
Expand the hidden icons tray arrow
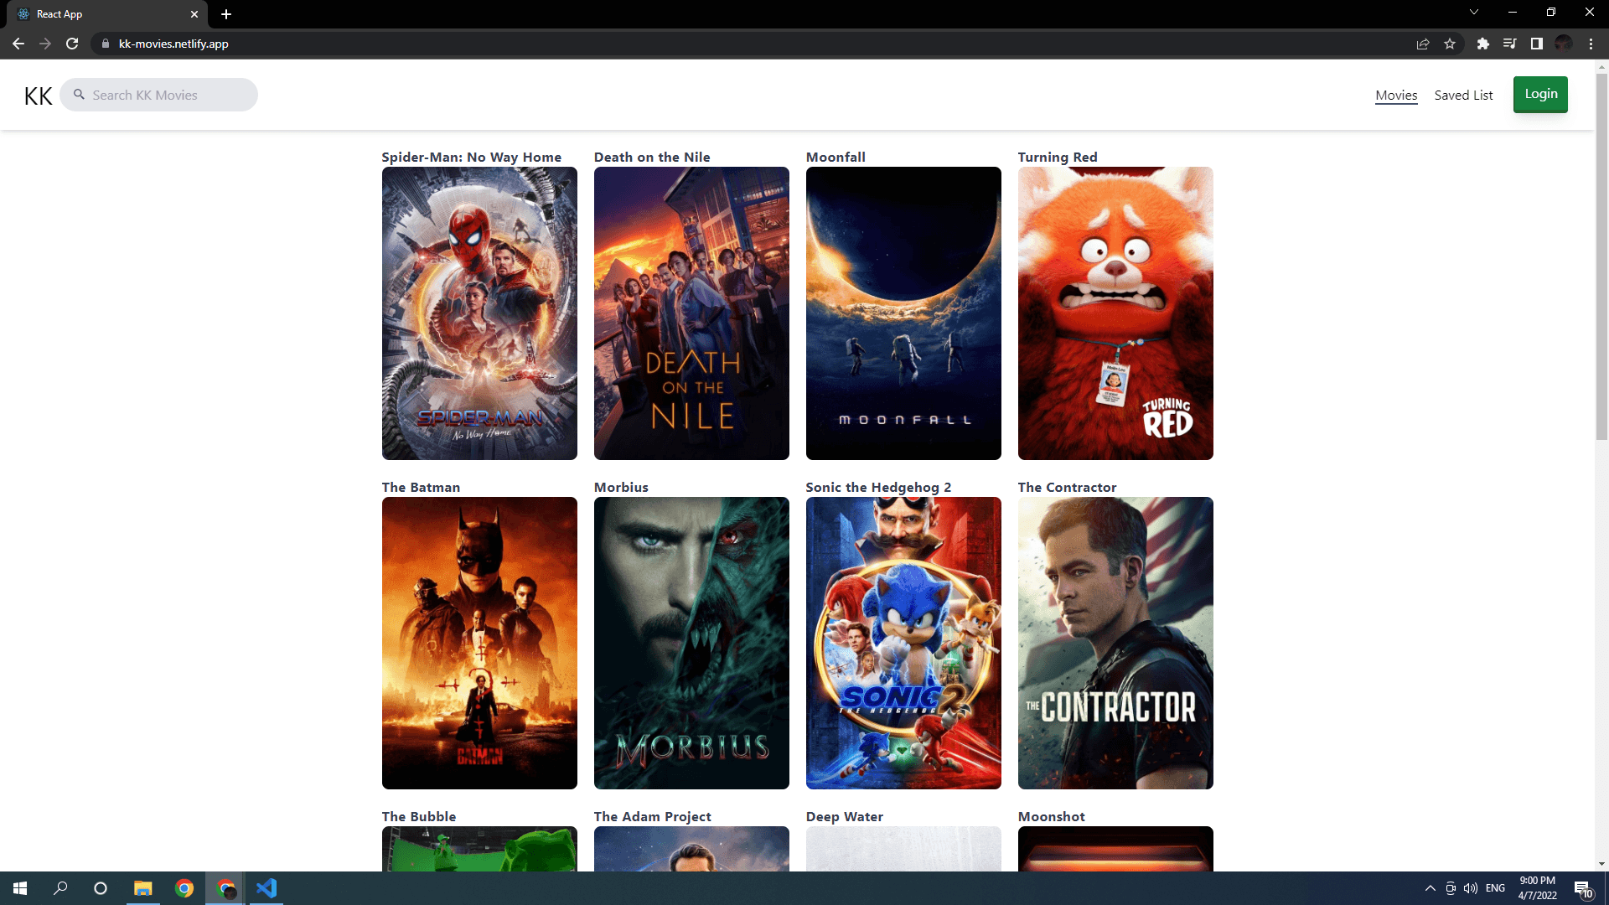click(1430, 888)
